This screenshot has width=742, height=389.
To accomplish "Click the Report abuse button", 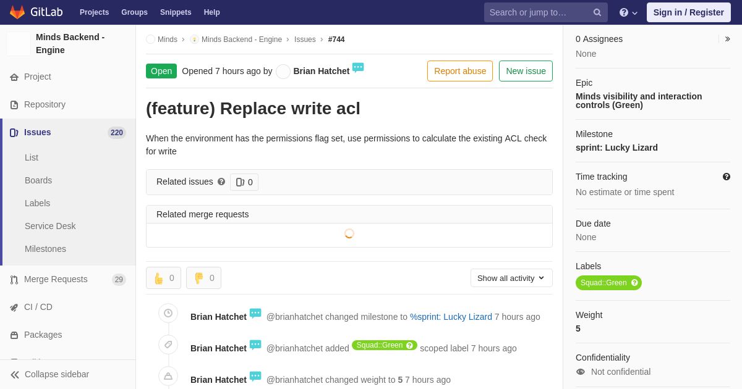I will pyautogui.click(x=460, y=71).
